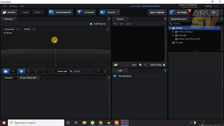Click the Windows search box
The width and height of the screenshot is (224, 126).
36,123
